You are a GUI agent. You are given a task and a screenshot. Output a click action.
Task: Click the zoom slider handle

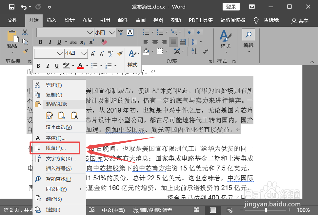click(x=266, y=210)
